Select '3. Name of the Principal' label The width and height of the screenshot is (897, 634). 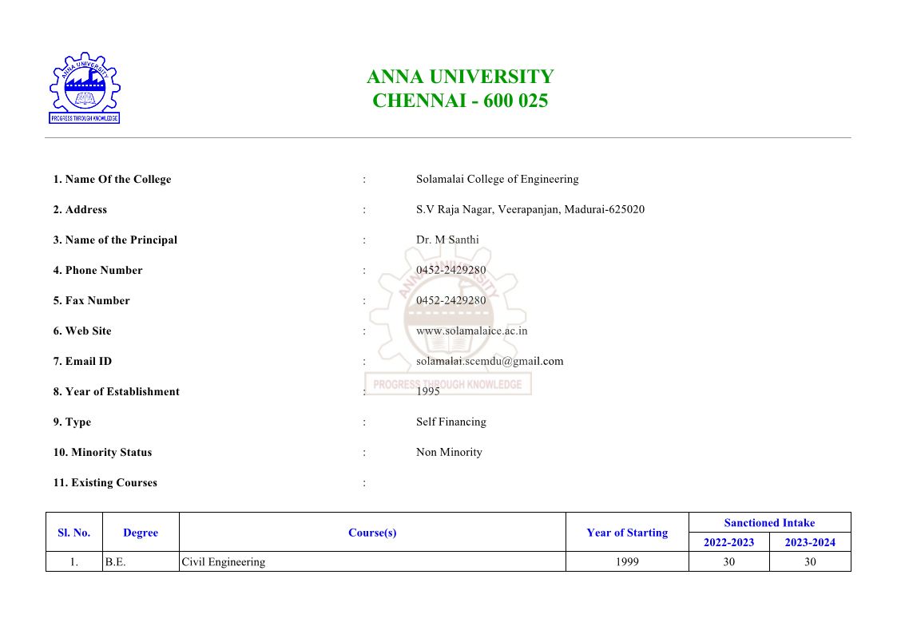click(115, 240)
